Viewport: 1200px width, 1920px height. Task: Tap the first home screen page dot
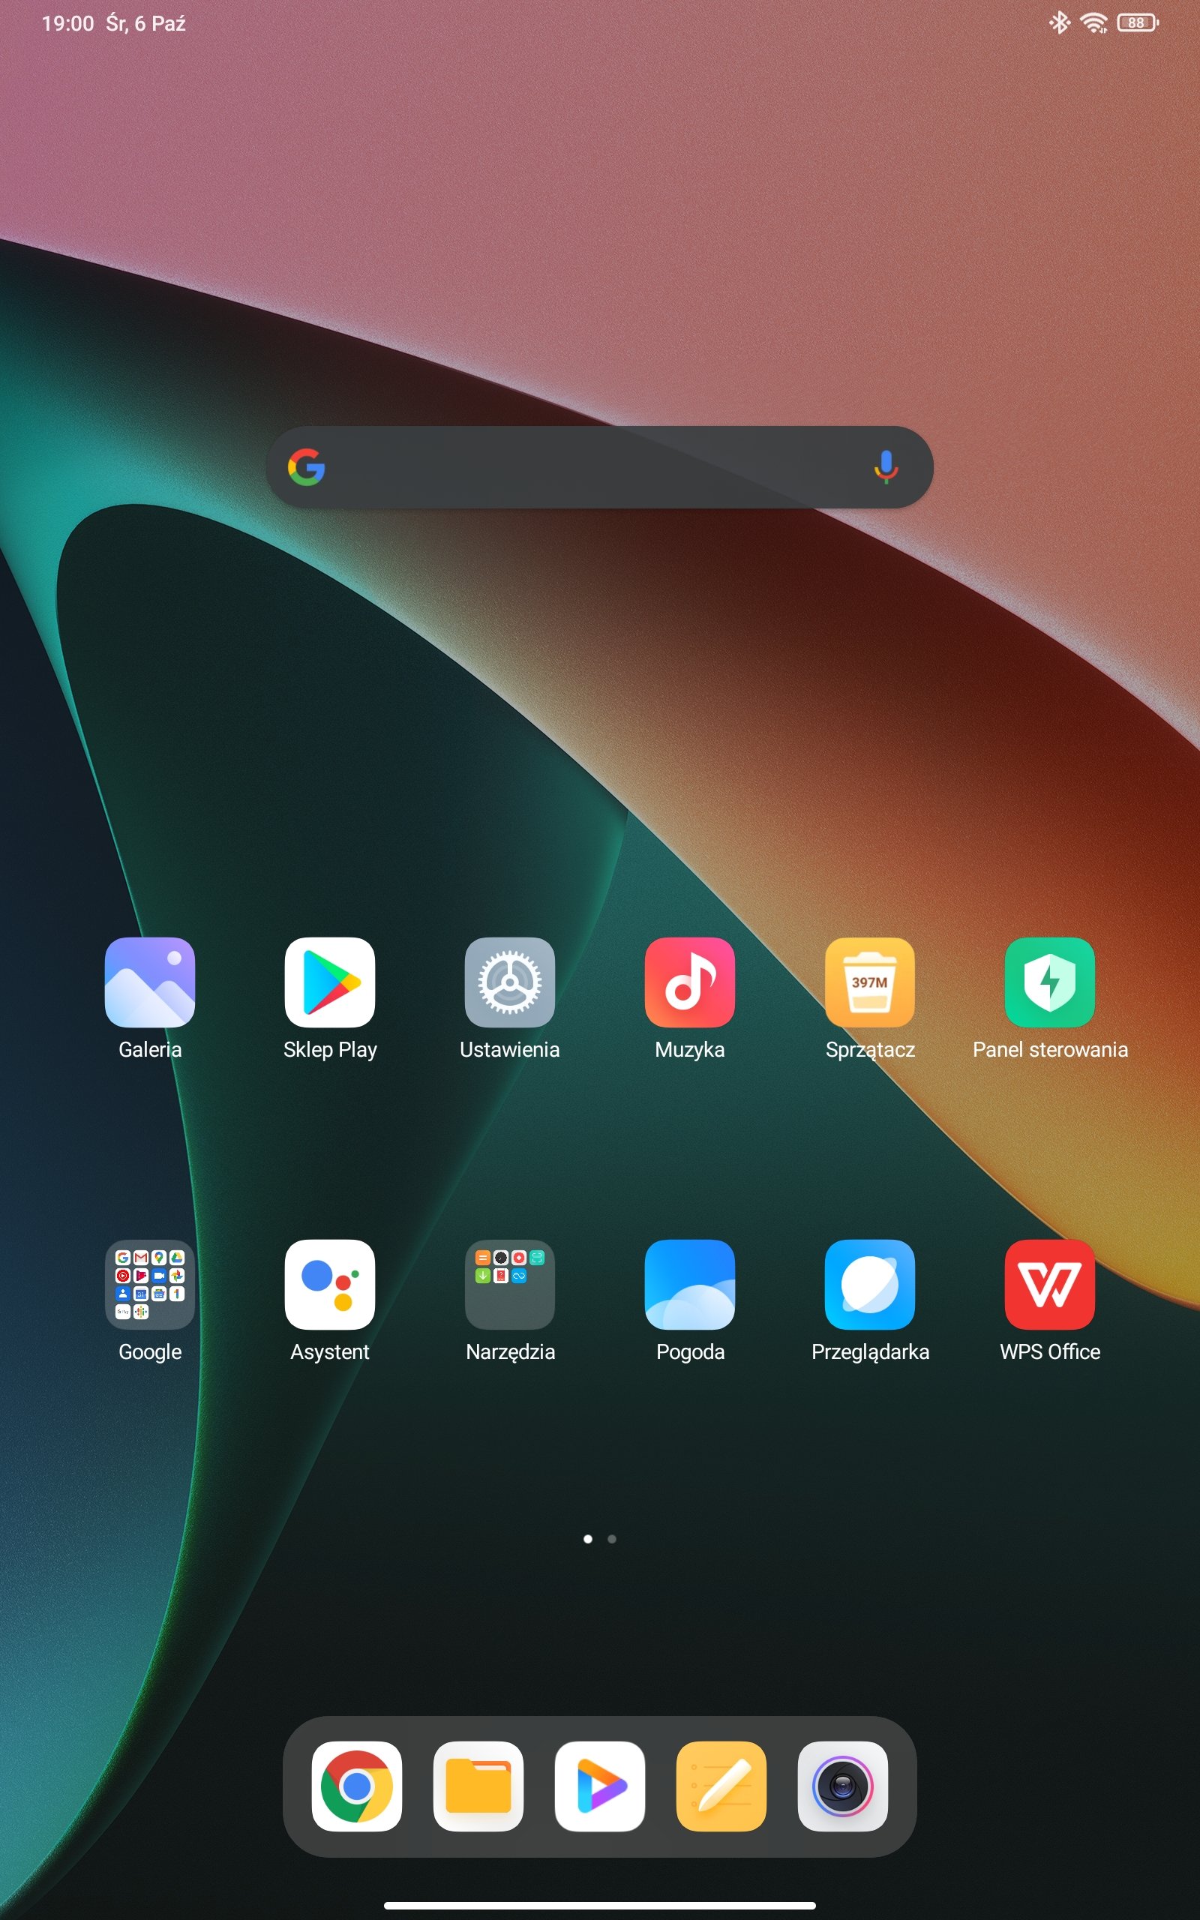pyautogui.click(x=587, y=1538)
